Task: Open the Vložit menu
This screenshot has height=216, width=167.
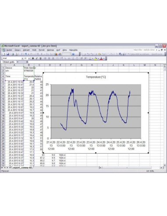Action: coord(34,50)
